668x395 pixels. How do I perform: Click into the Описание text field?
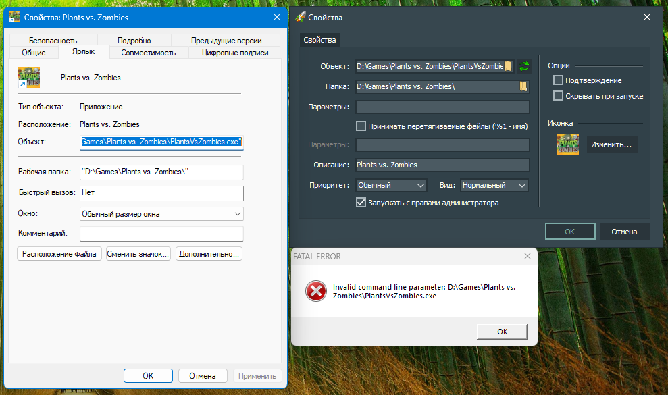pos(442,165)
